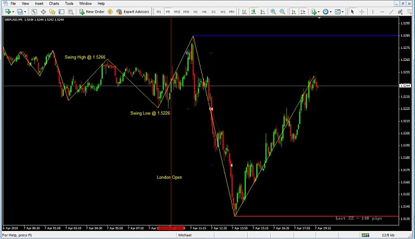
Task: Click the 'Swing High @ 1.5266' label
Action: tap(85, 57)
